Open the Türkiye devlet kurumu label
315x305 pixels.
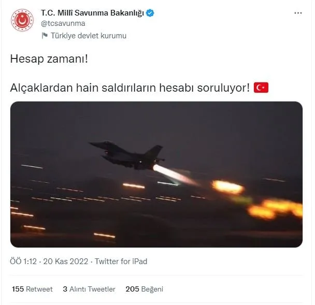point(89,36)
